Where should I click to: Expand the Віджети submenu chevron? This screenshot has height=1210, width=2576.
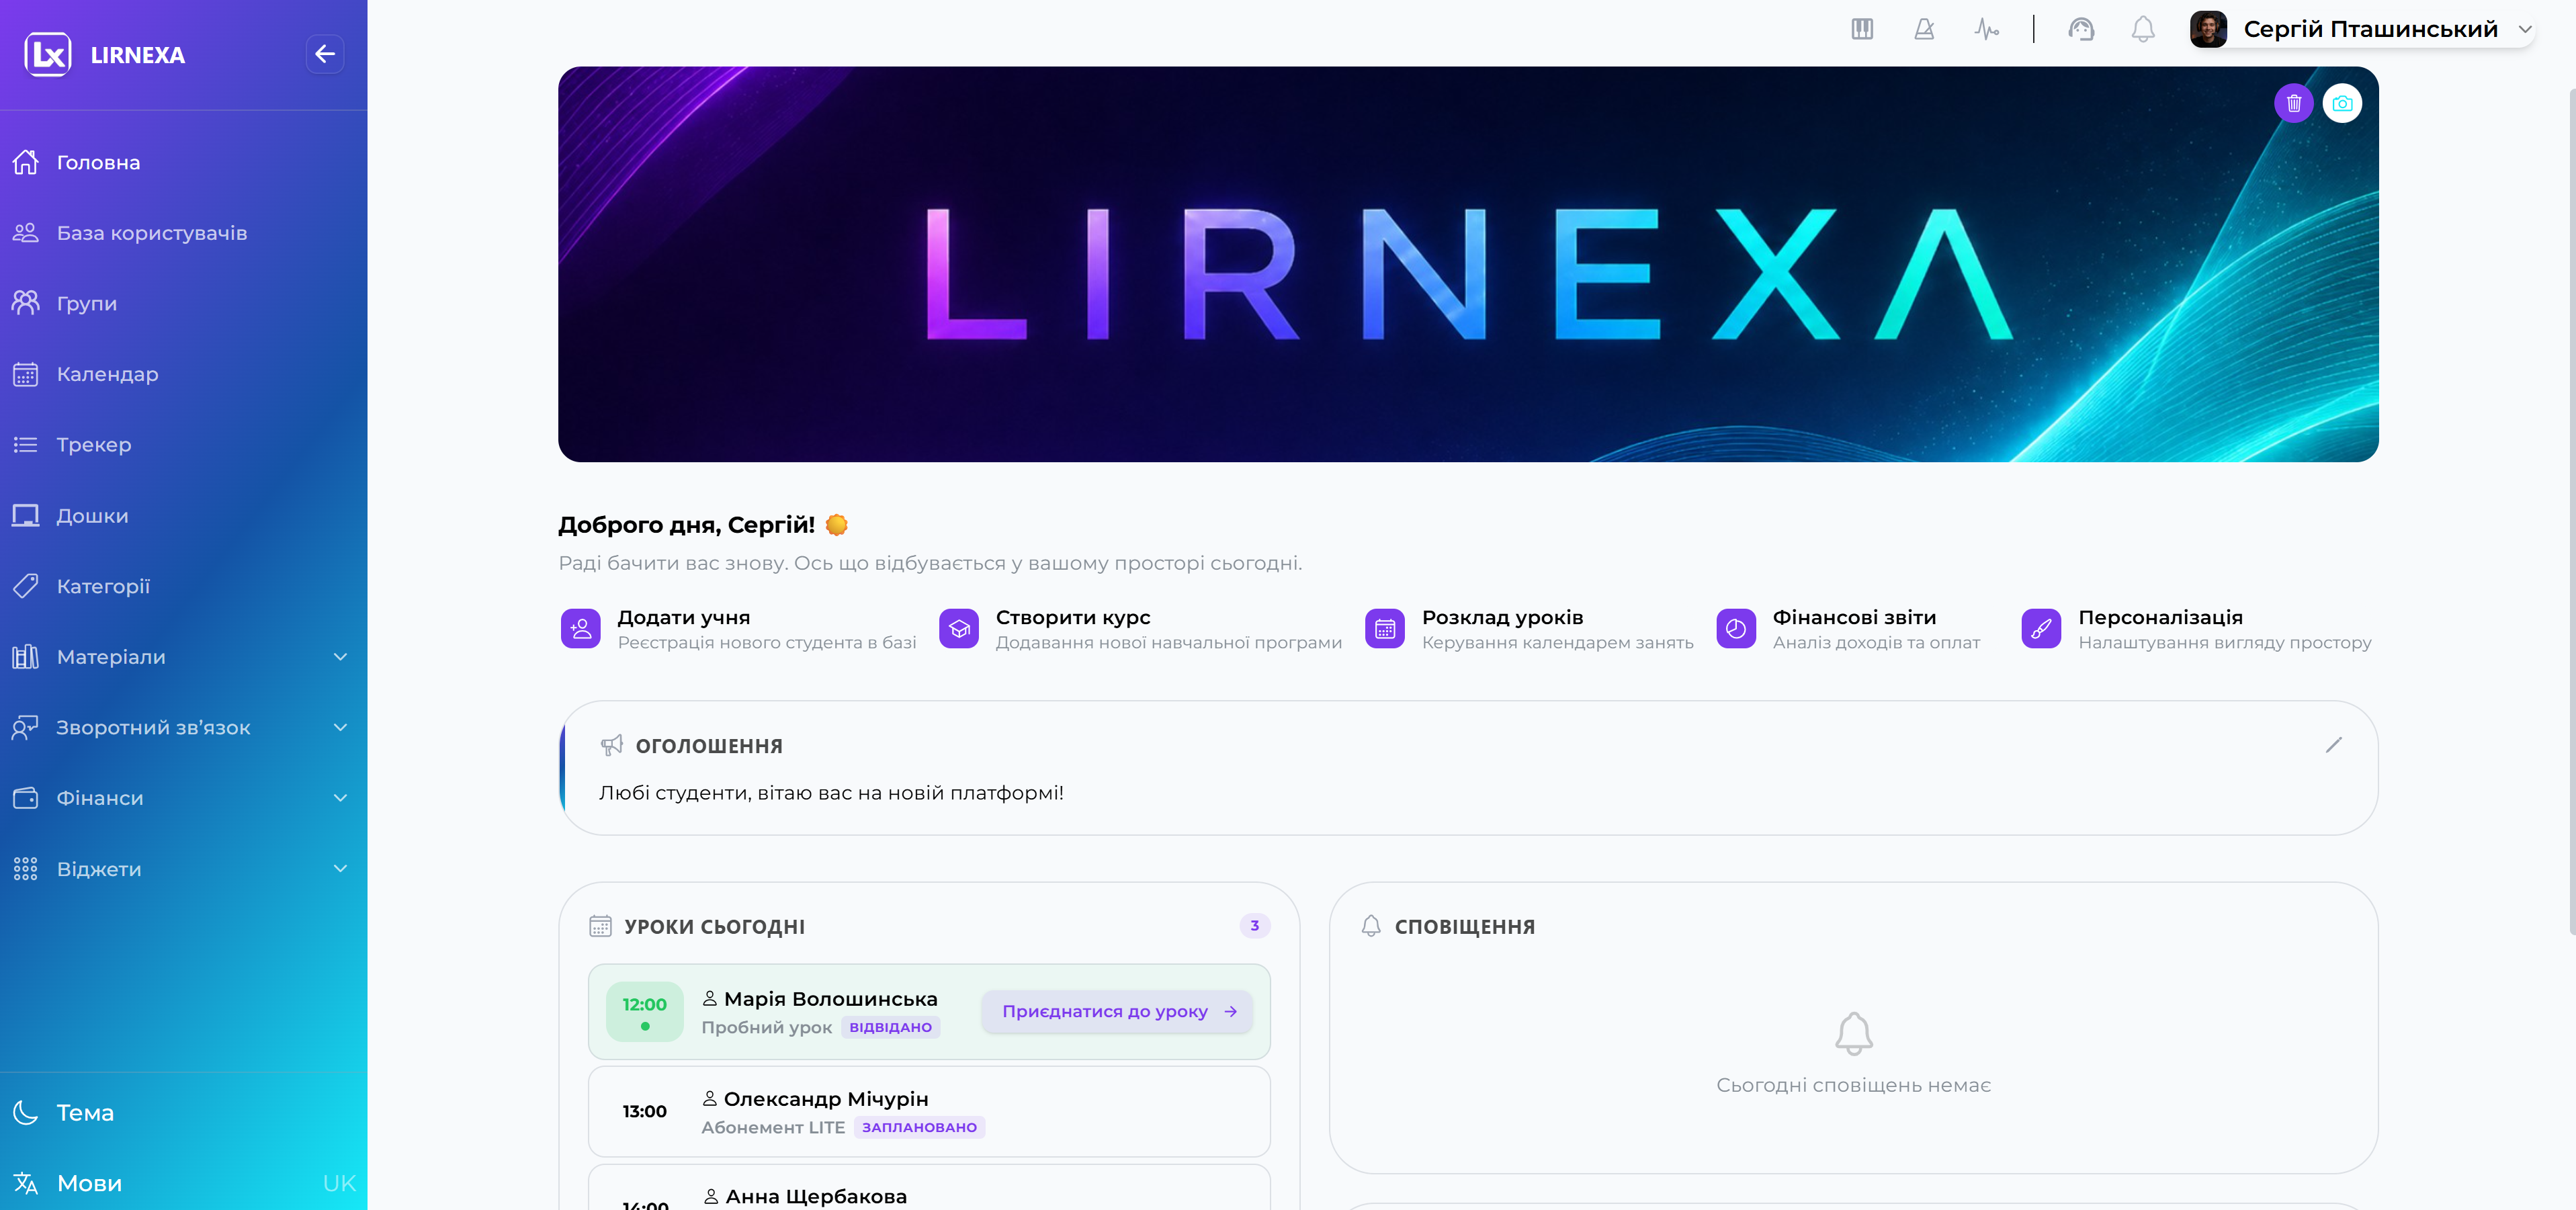[340, 868]
